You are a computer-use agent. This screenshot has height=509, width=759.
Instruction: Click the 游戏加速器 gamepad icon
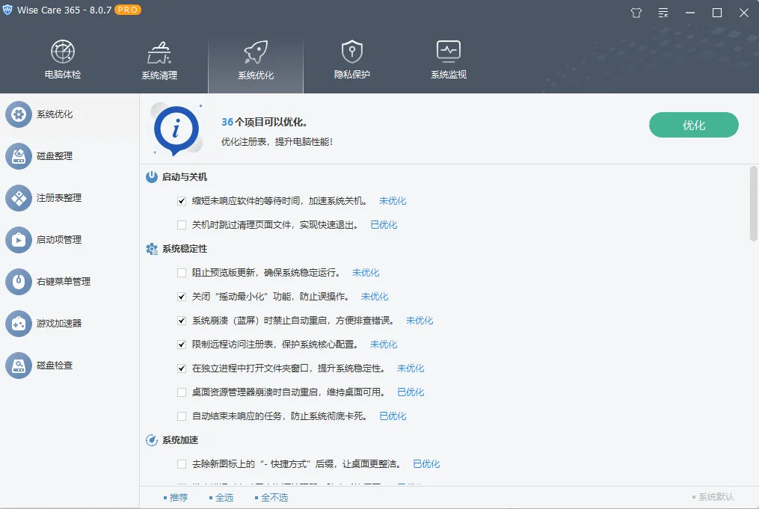[x=19, y=323]
